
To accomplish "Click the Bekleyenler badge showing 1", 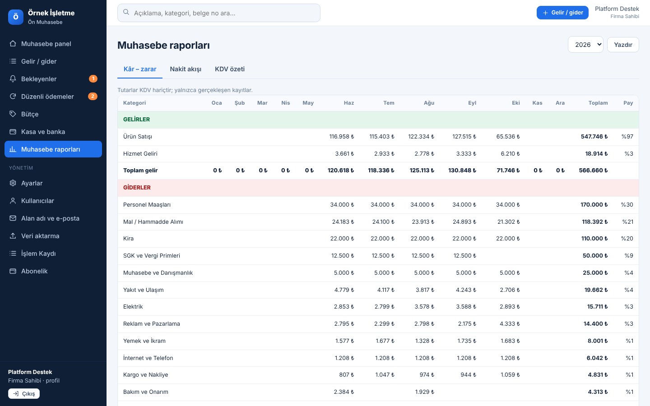I will click(93, 79).
